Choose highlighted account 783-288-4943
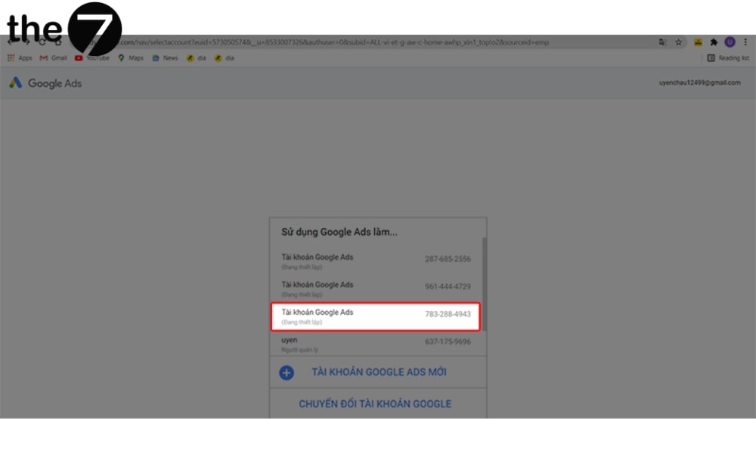The height and width of the screenshot is (453, 756). [x=376, y=316]
